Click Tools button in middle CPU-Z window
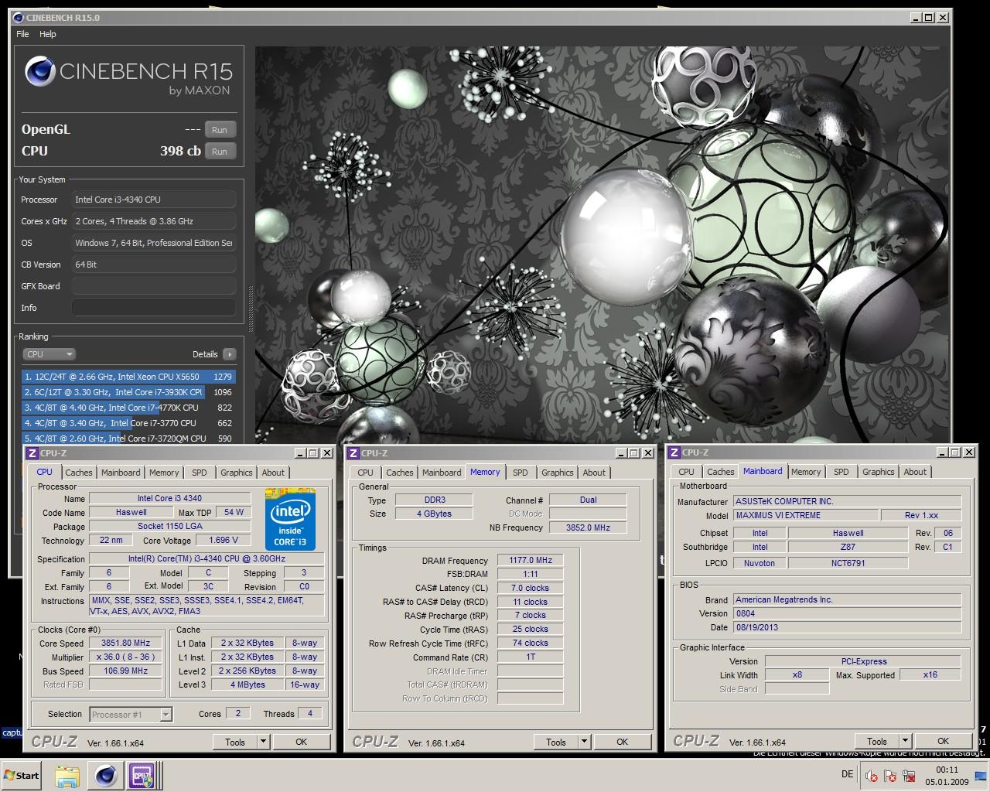990x792 pixels. pyautogui.click(x=556, y=742)
